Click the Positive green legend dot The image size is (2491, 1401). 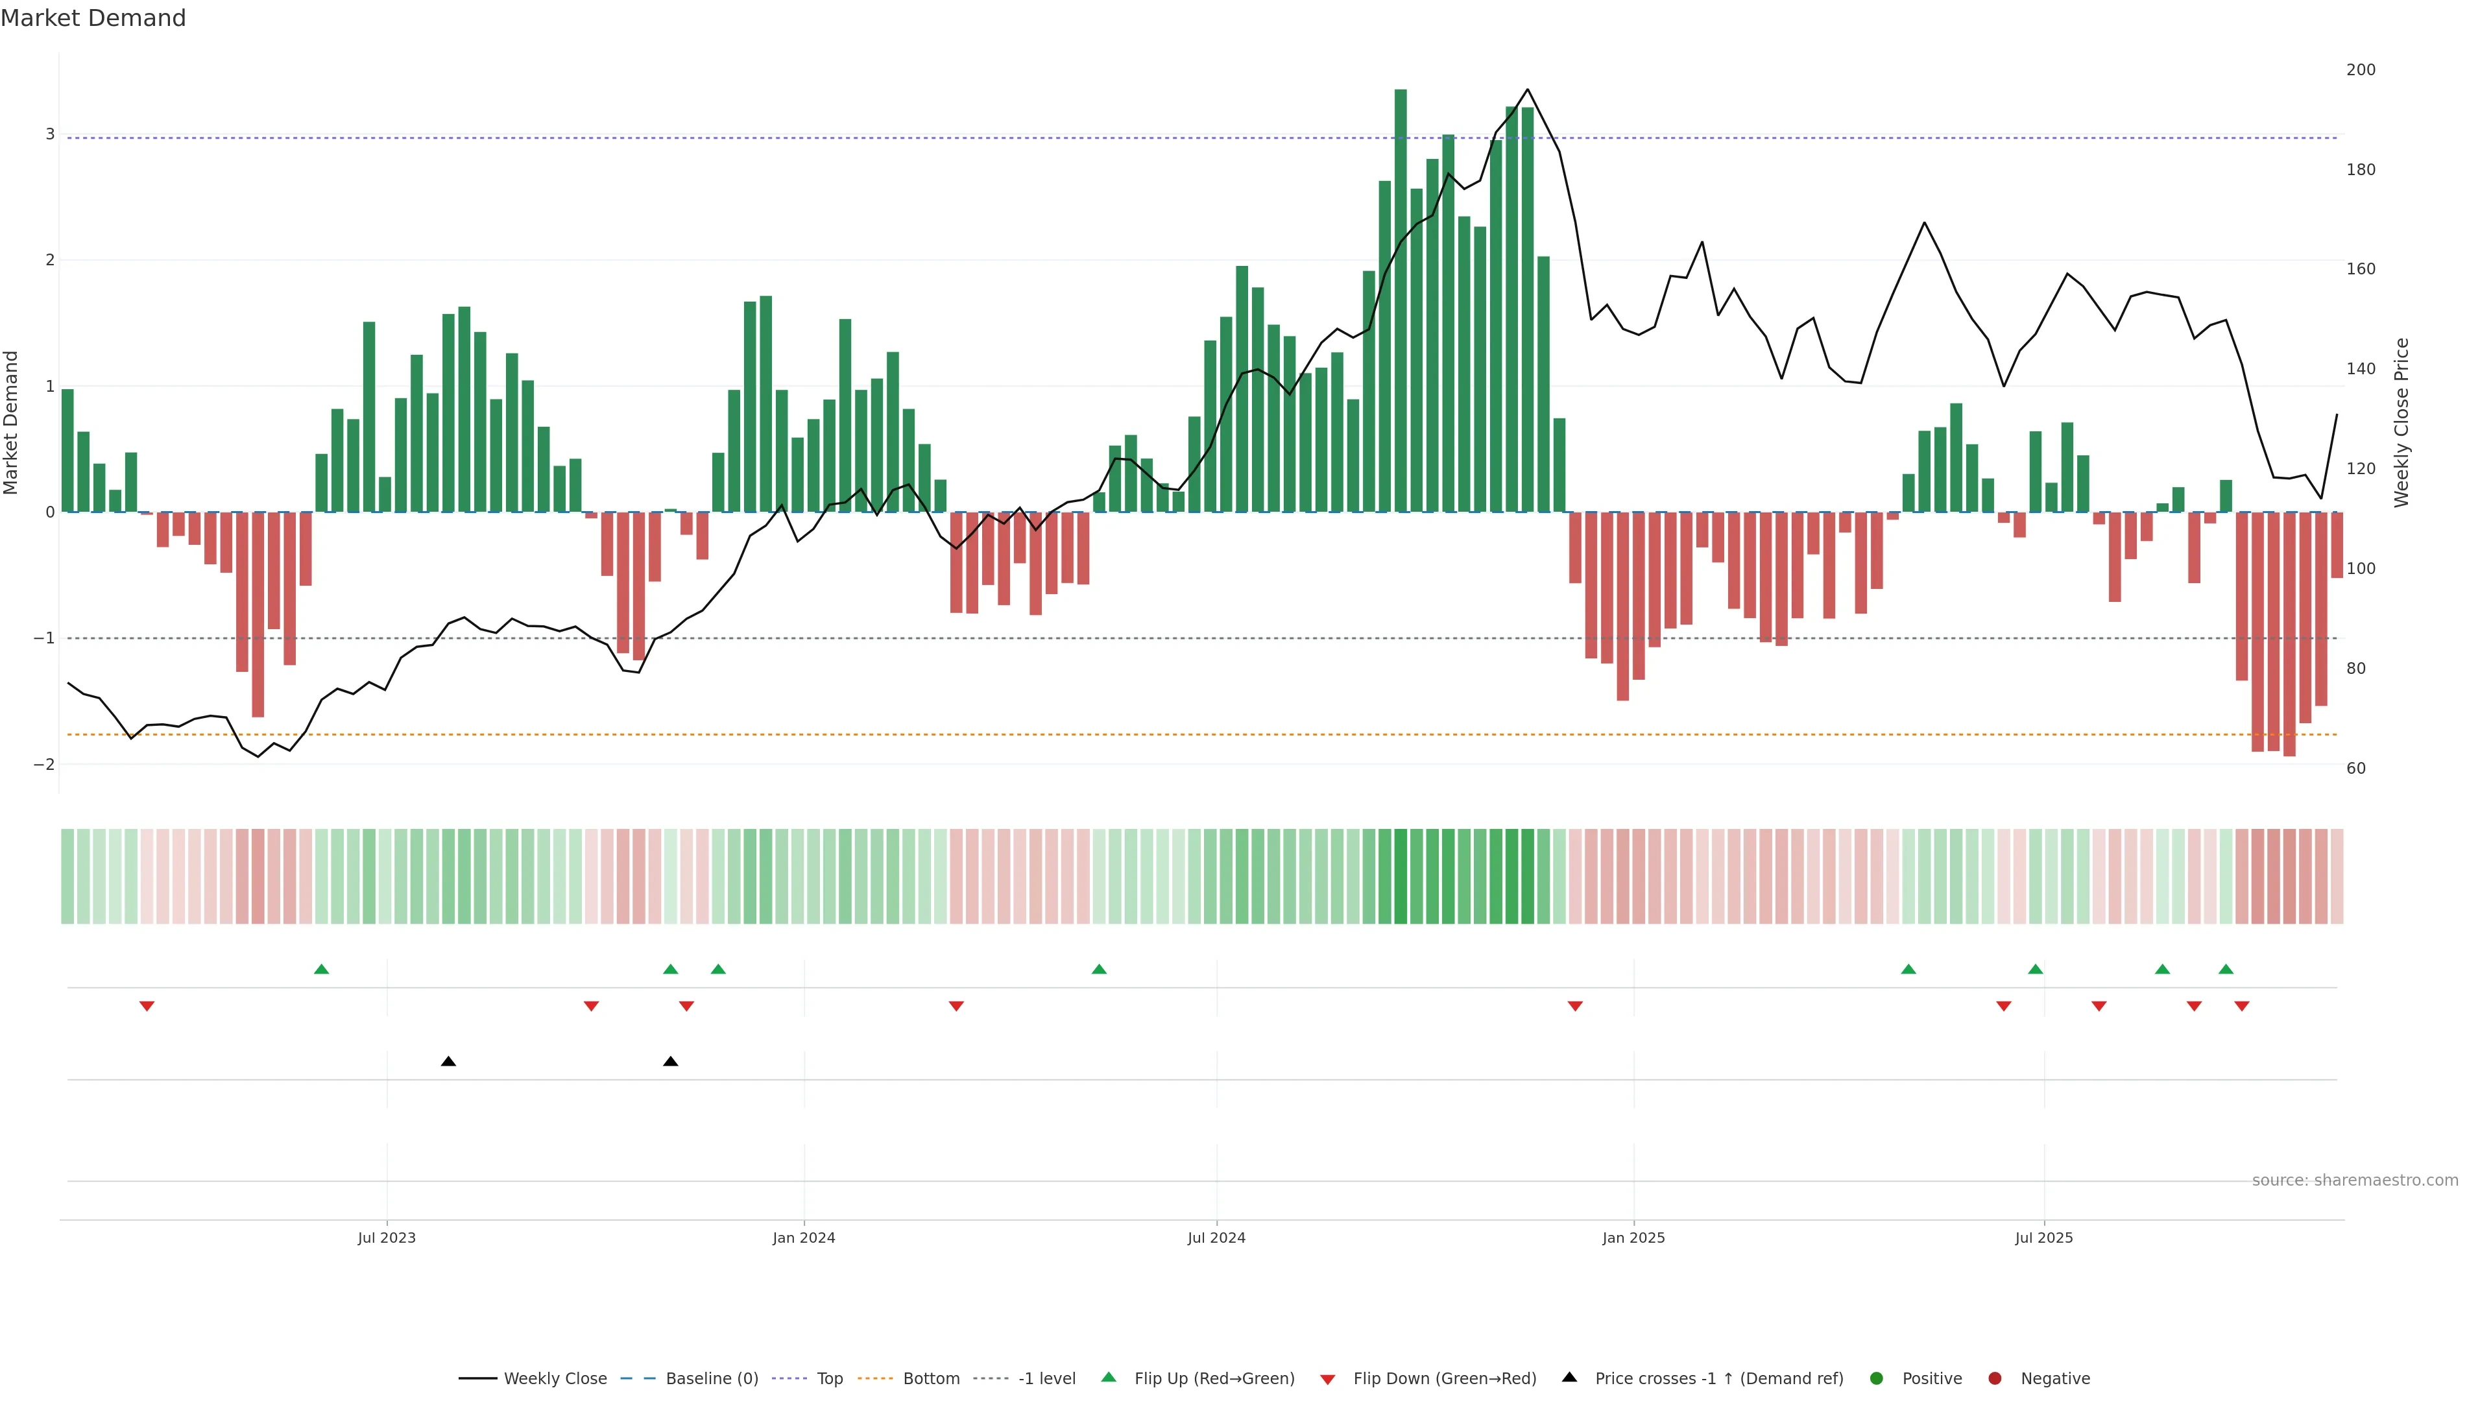tap(1877, 1379)
